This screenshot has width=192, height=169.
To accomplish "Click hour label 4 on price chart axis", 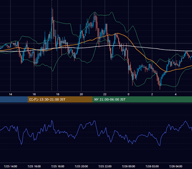I will point(176,94).
